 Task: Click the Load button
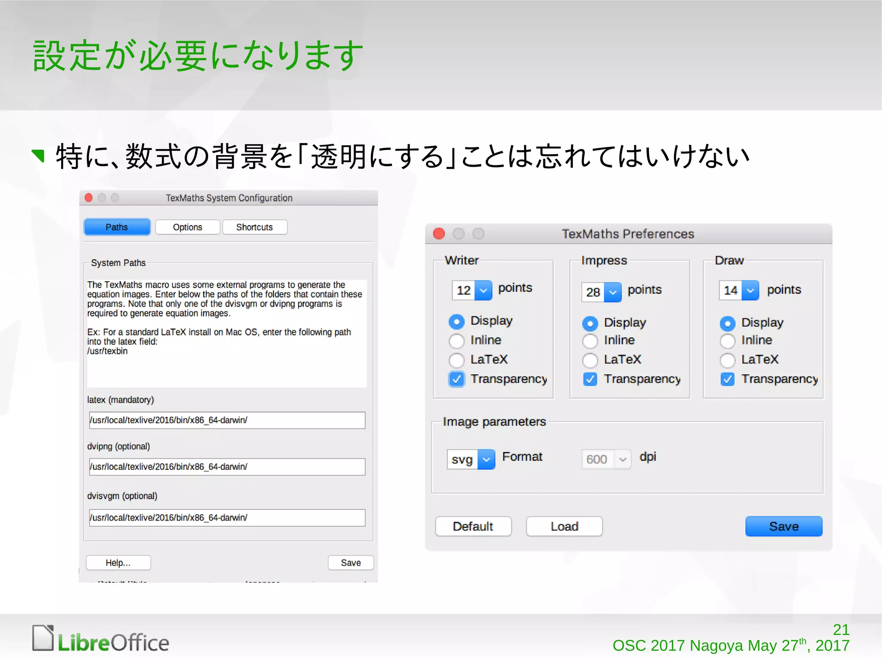[x=564, y=526]
